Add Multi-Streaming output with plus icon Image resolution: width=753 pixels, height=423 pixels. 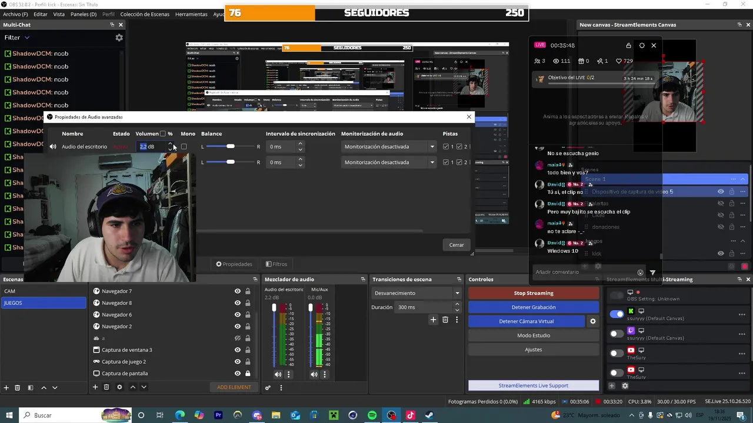tap(612, 386)
